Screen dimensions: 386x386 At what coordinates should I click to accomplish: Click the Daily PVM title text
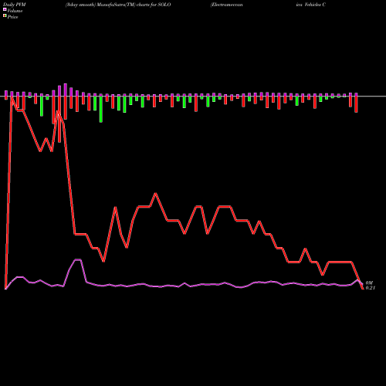15,5
